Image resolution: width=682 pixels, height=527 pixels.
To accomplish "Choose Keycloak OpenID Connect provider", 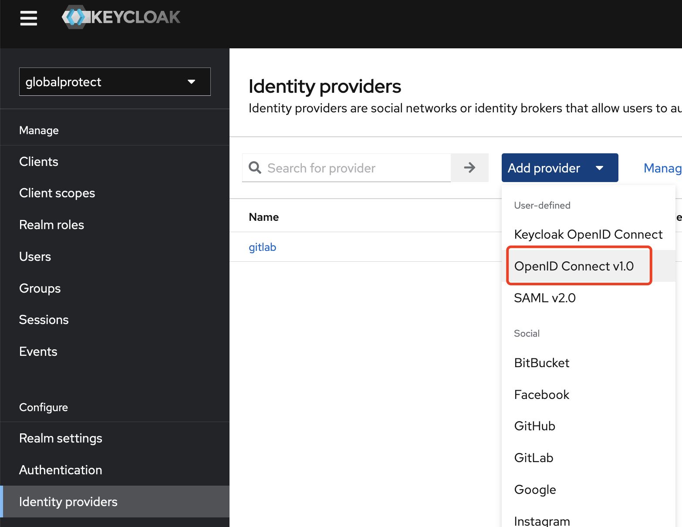I will (588, 234).
